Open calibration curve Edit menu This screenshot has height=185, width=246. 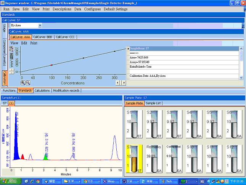(x=24, y=43)
